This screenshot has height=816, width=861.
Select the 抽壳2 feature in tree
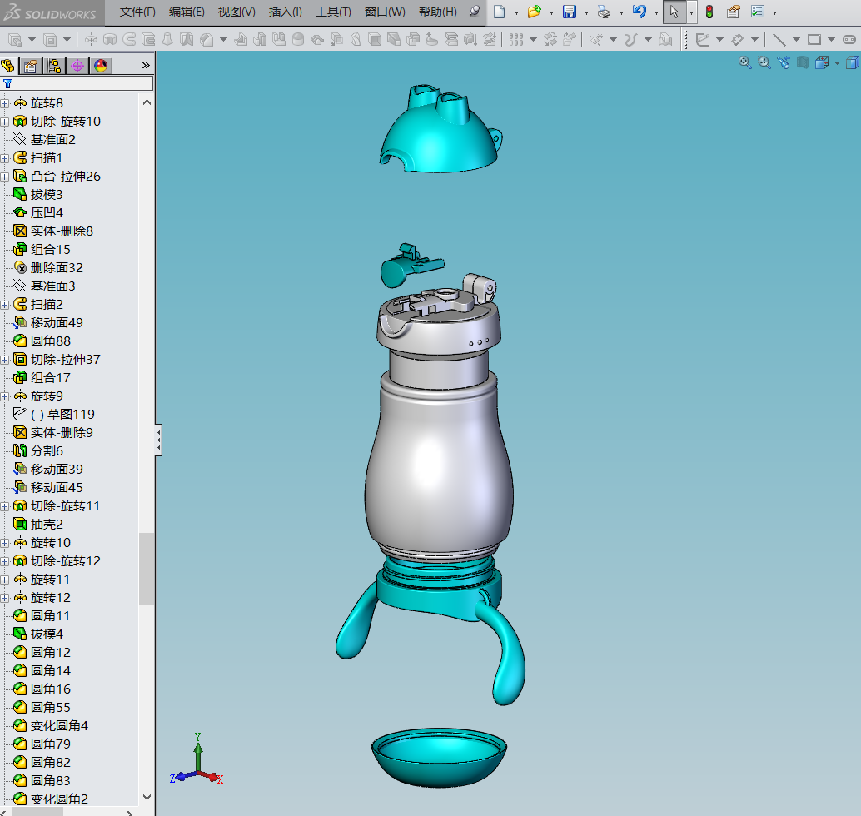[x=46, y=525]
